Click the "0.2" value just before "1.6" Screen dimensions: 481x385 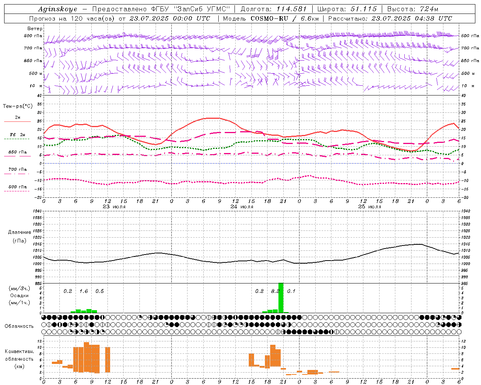point(68,291)
